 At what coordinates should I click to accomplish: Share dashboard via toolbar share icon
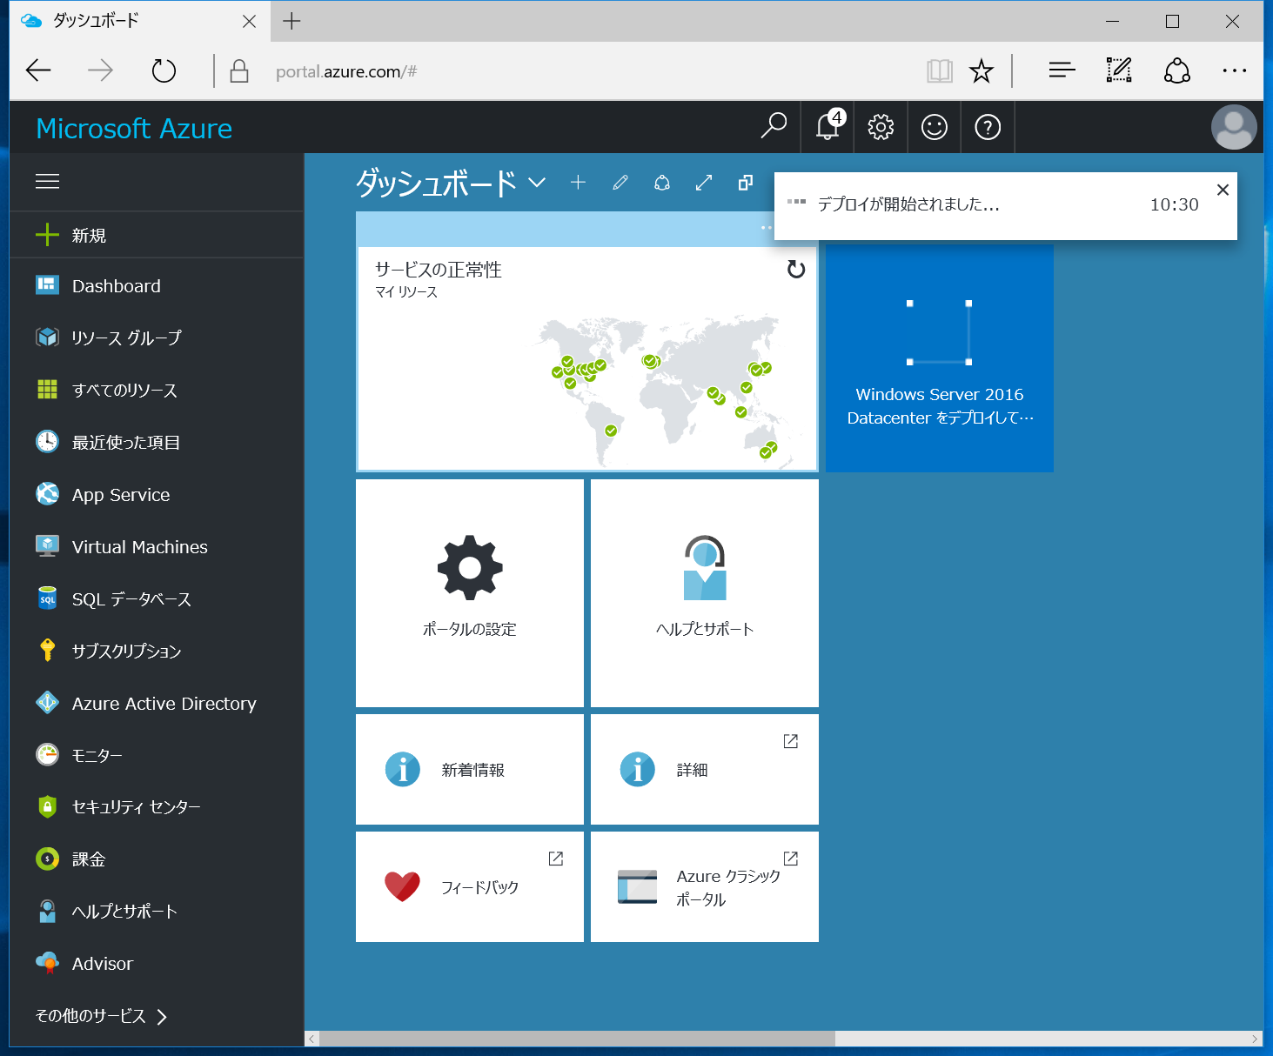[662, 182]
